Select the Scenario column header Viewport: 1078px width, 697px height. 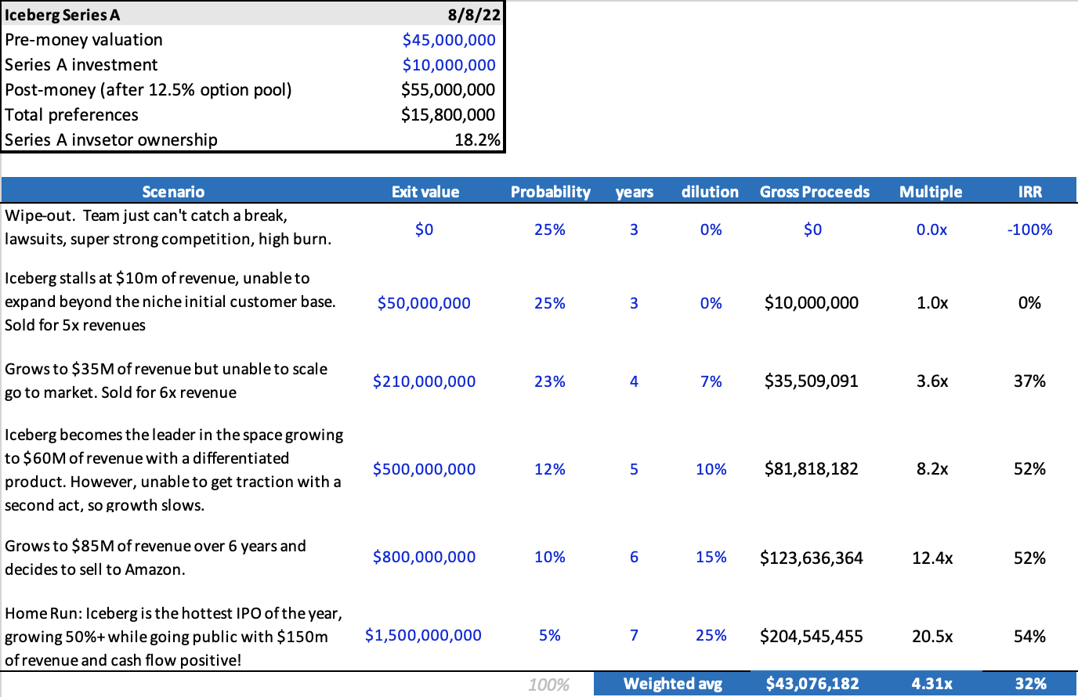(x=173, y=192)
